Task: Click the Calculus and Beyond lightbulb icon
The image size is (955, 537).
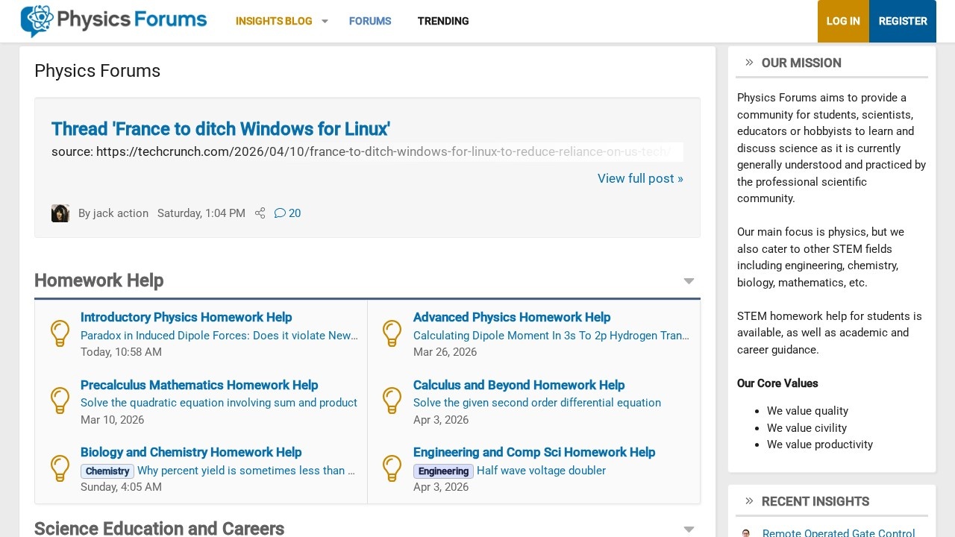Action: pyautogui.click(x=392, y=401)
